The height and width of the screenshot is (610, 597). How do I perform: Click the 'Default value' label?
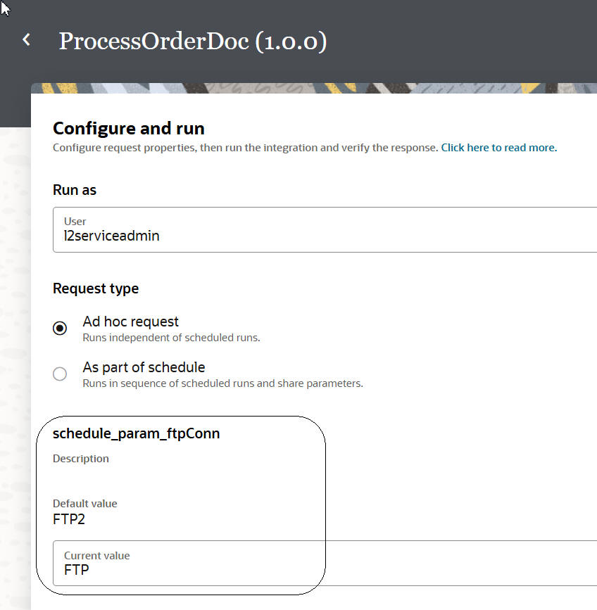(85, 504)
